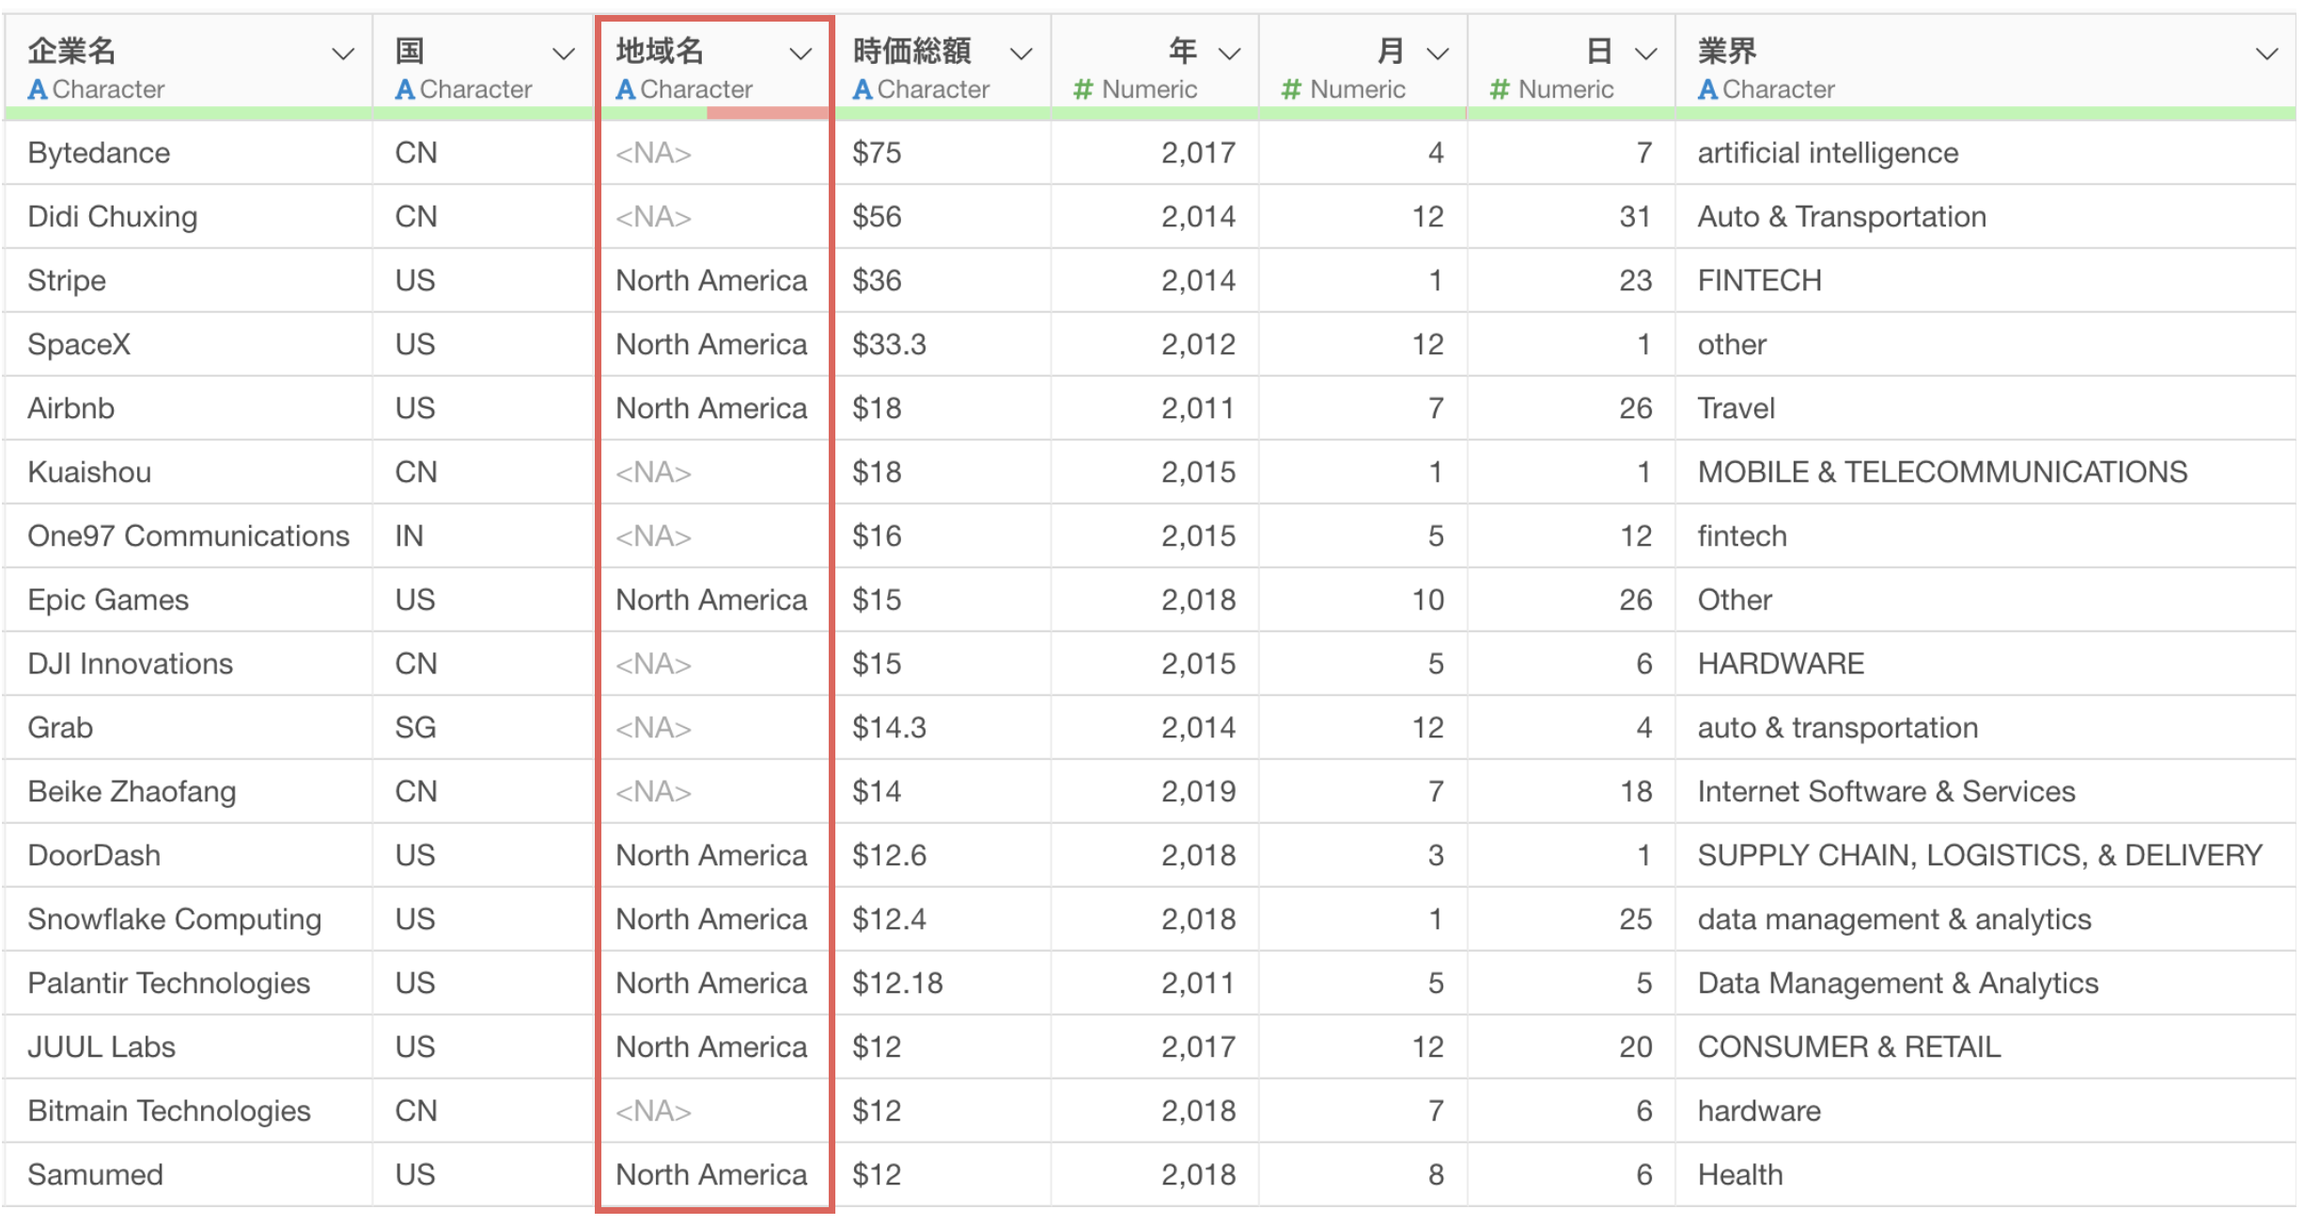Select the 企業名 column header title
2304x1225 pixels.
71,51
